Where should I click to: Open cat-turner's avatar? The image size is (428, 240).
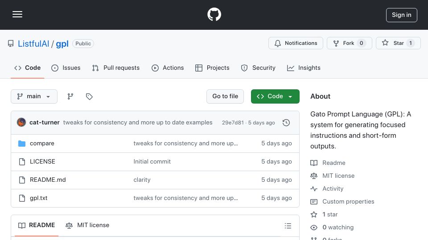(x=21, y=123)
